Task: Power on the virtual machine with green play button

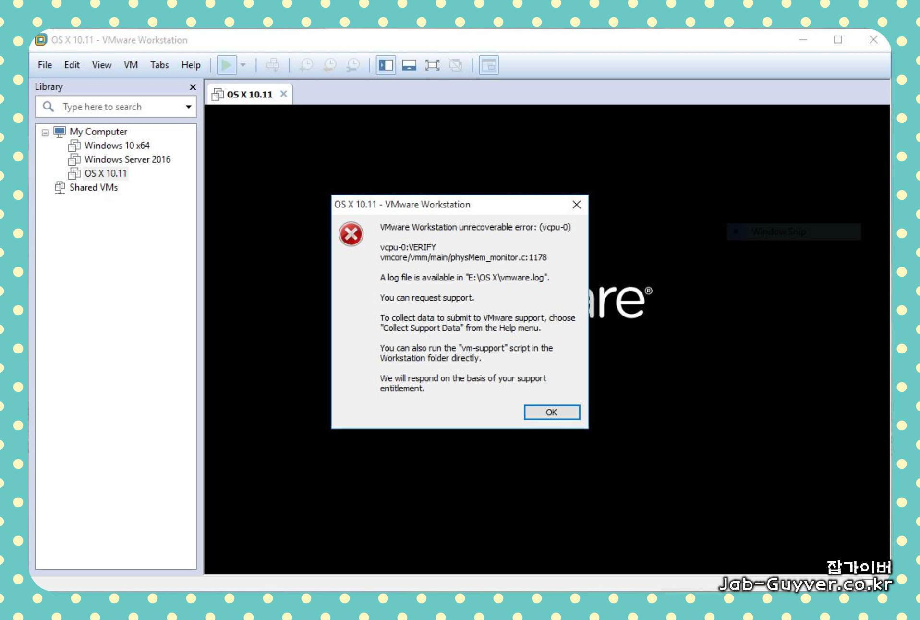Action: coord(227,65)
